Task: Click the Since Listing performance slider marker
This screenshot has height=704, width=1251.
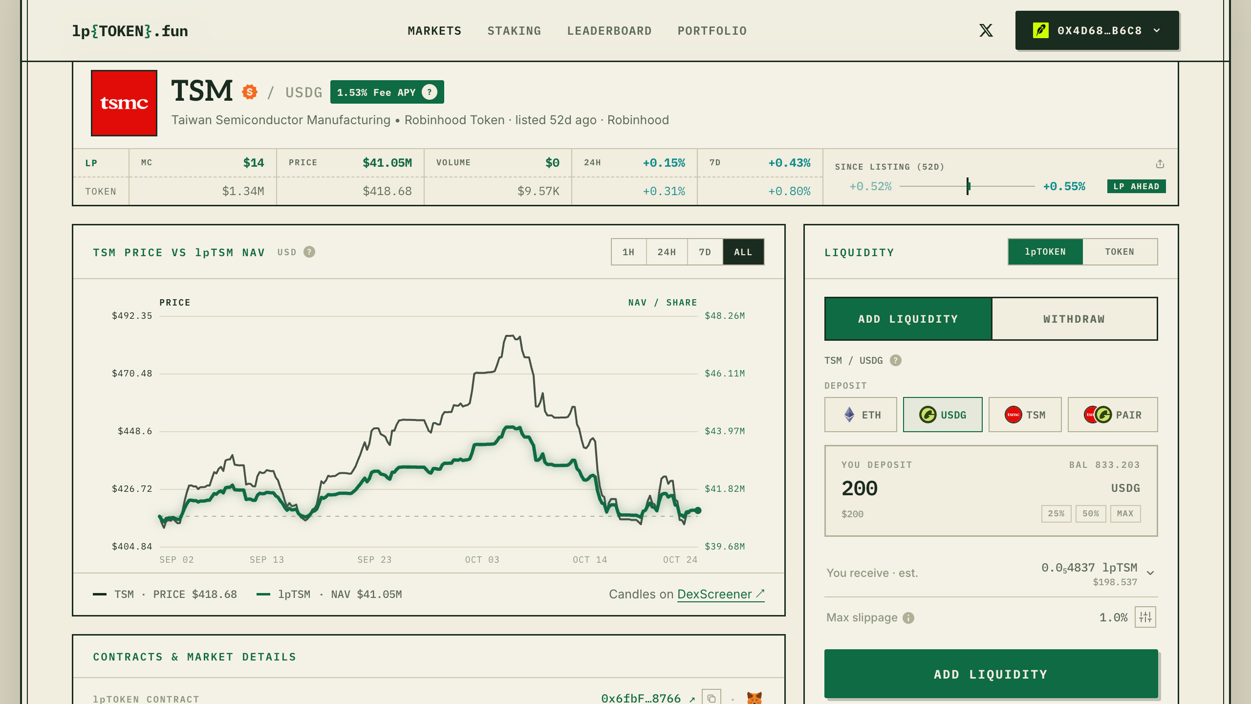Action: (x=968, y=186)
